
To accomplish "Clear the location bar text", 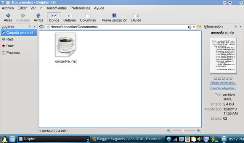I will [189, 27].
